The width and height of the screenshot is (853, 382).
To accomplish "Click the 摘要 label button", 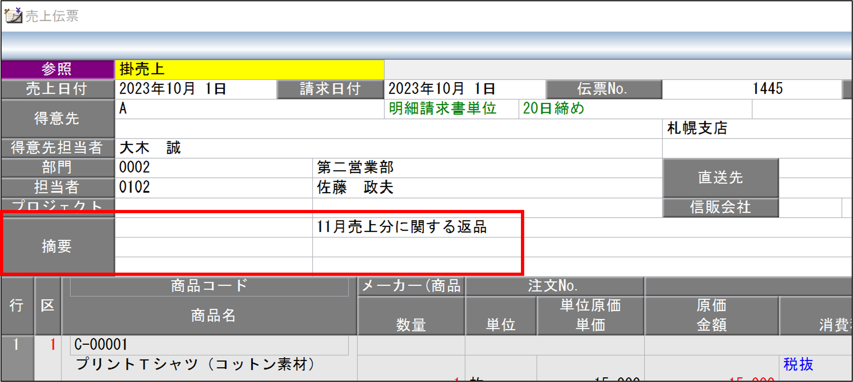I will click(x=58, y=247).
